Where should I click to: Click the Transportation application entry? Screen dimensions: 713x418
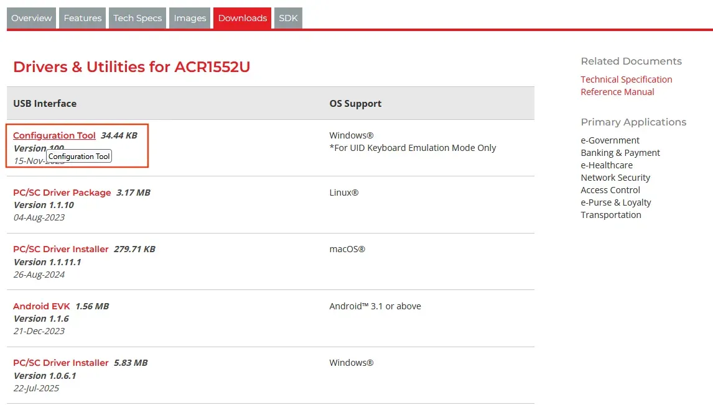[x=611, y=214]
